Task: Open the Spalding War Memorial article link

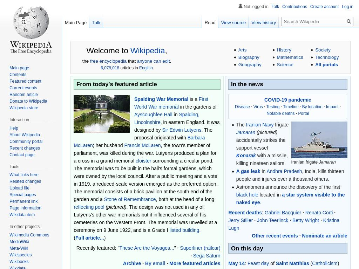Action: click(161, 99)
